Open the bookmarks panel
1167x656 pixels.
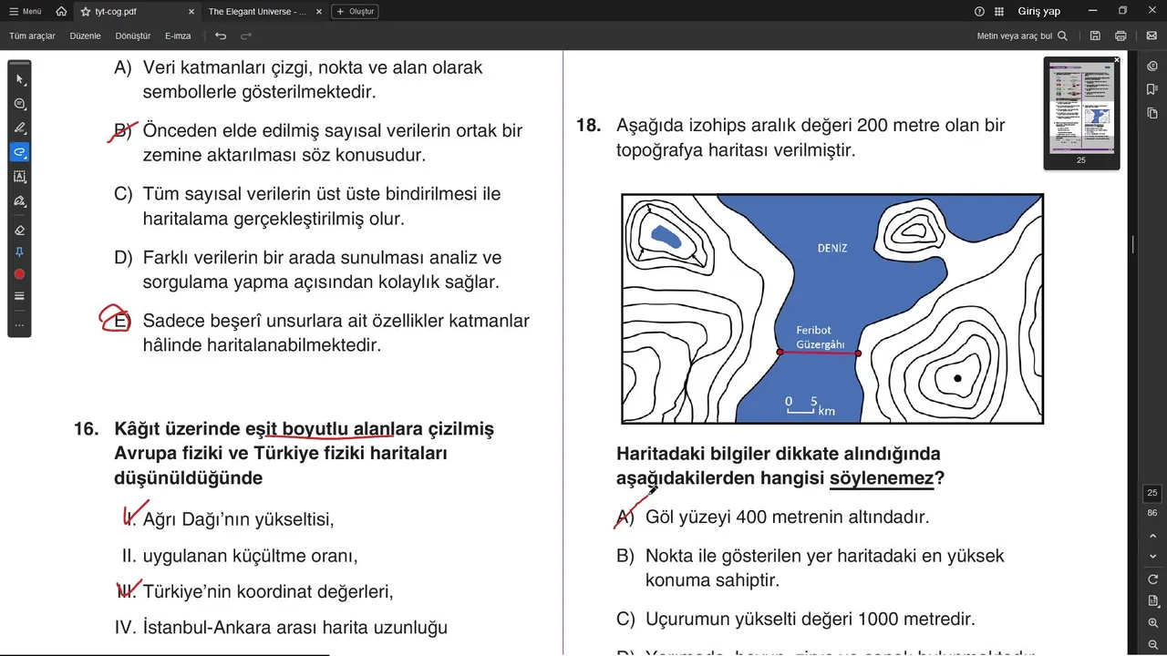coord(1152,89)
